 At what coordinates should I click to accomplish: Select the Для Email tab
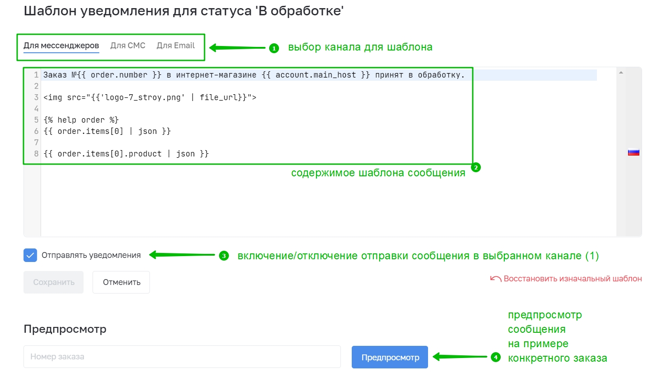[176, 46]
